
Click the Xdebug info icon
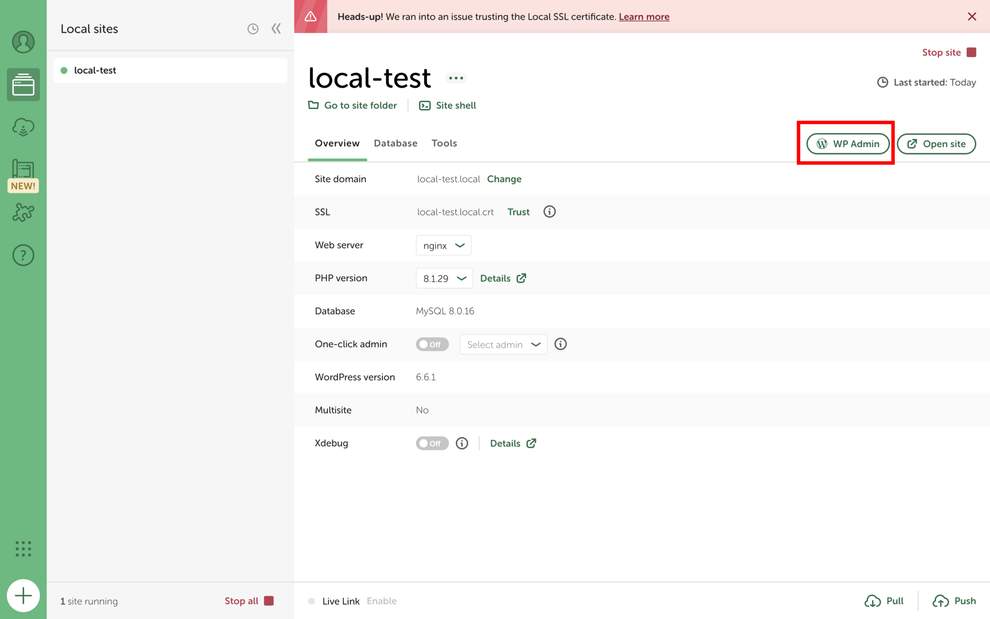[462, 443]
